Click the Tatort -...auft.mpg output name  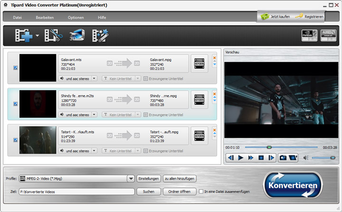coord(164,132)
